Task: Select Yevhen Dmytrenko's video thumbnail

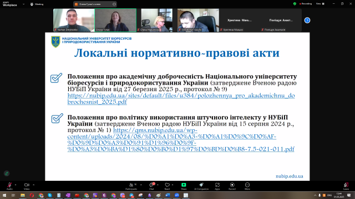Action: [x=74, y=20]
